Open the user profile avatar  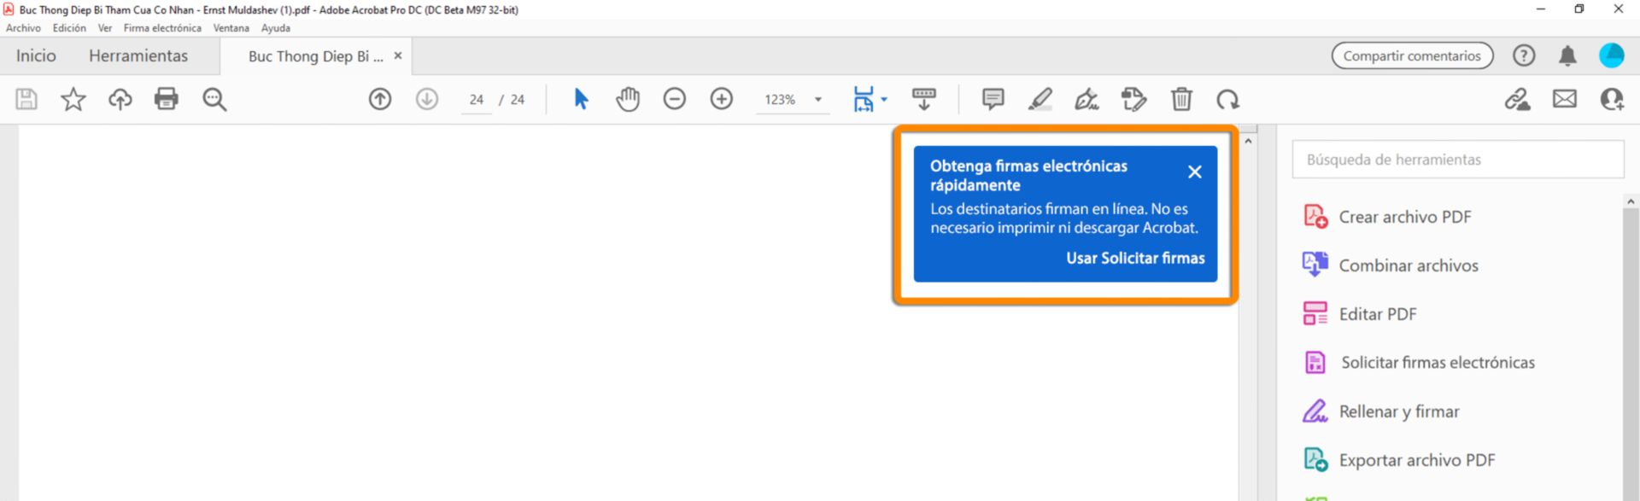(1612, 55)
